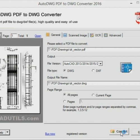Viewport: 140px width, 140px height.
Task: Click the 'Please select a PDF file to convert:' label
Action: click(x=67, y=44)
